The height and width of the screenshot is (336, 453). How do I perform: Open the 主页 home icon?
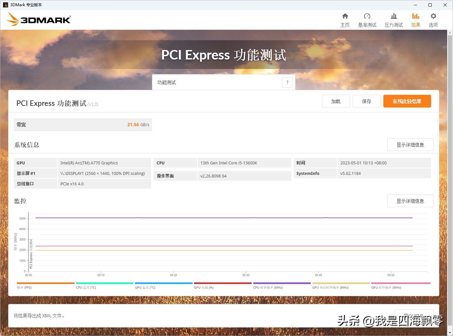click(345, 19)
